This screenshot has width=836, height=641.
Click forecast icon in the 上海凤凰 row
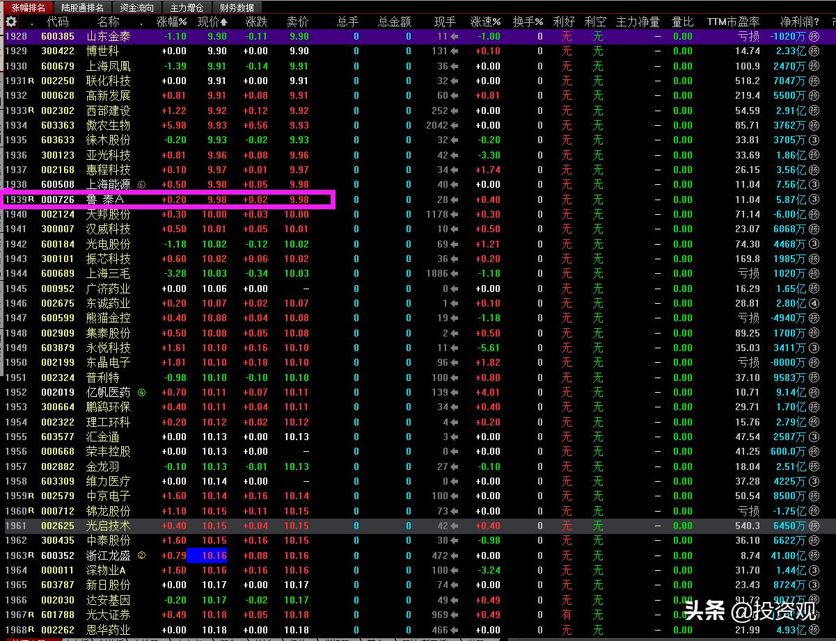tap(814, 66)
